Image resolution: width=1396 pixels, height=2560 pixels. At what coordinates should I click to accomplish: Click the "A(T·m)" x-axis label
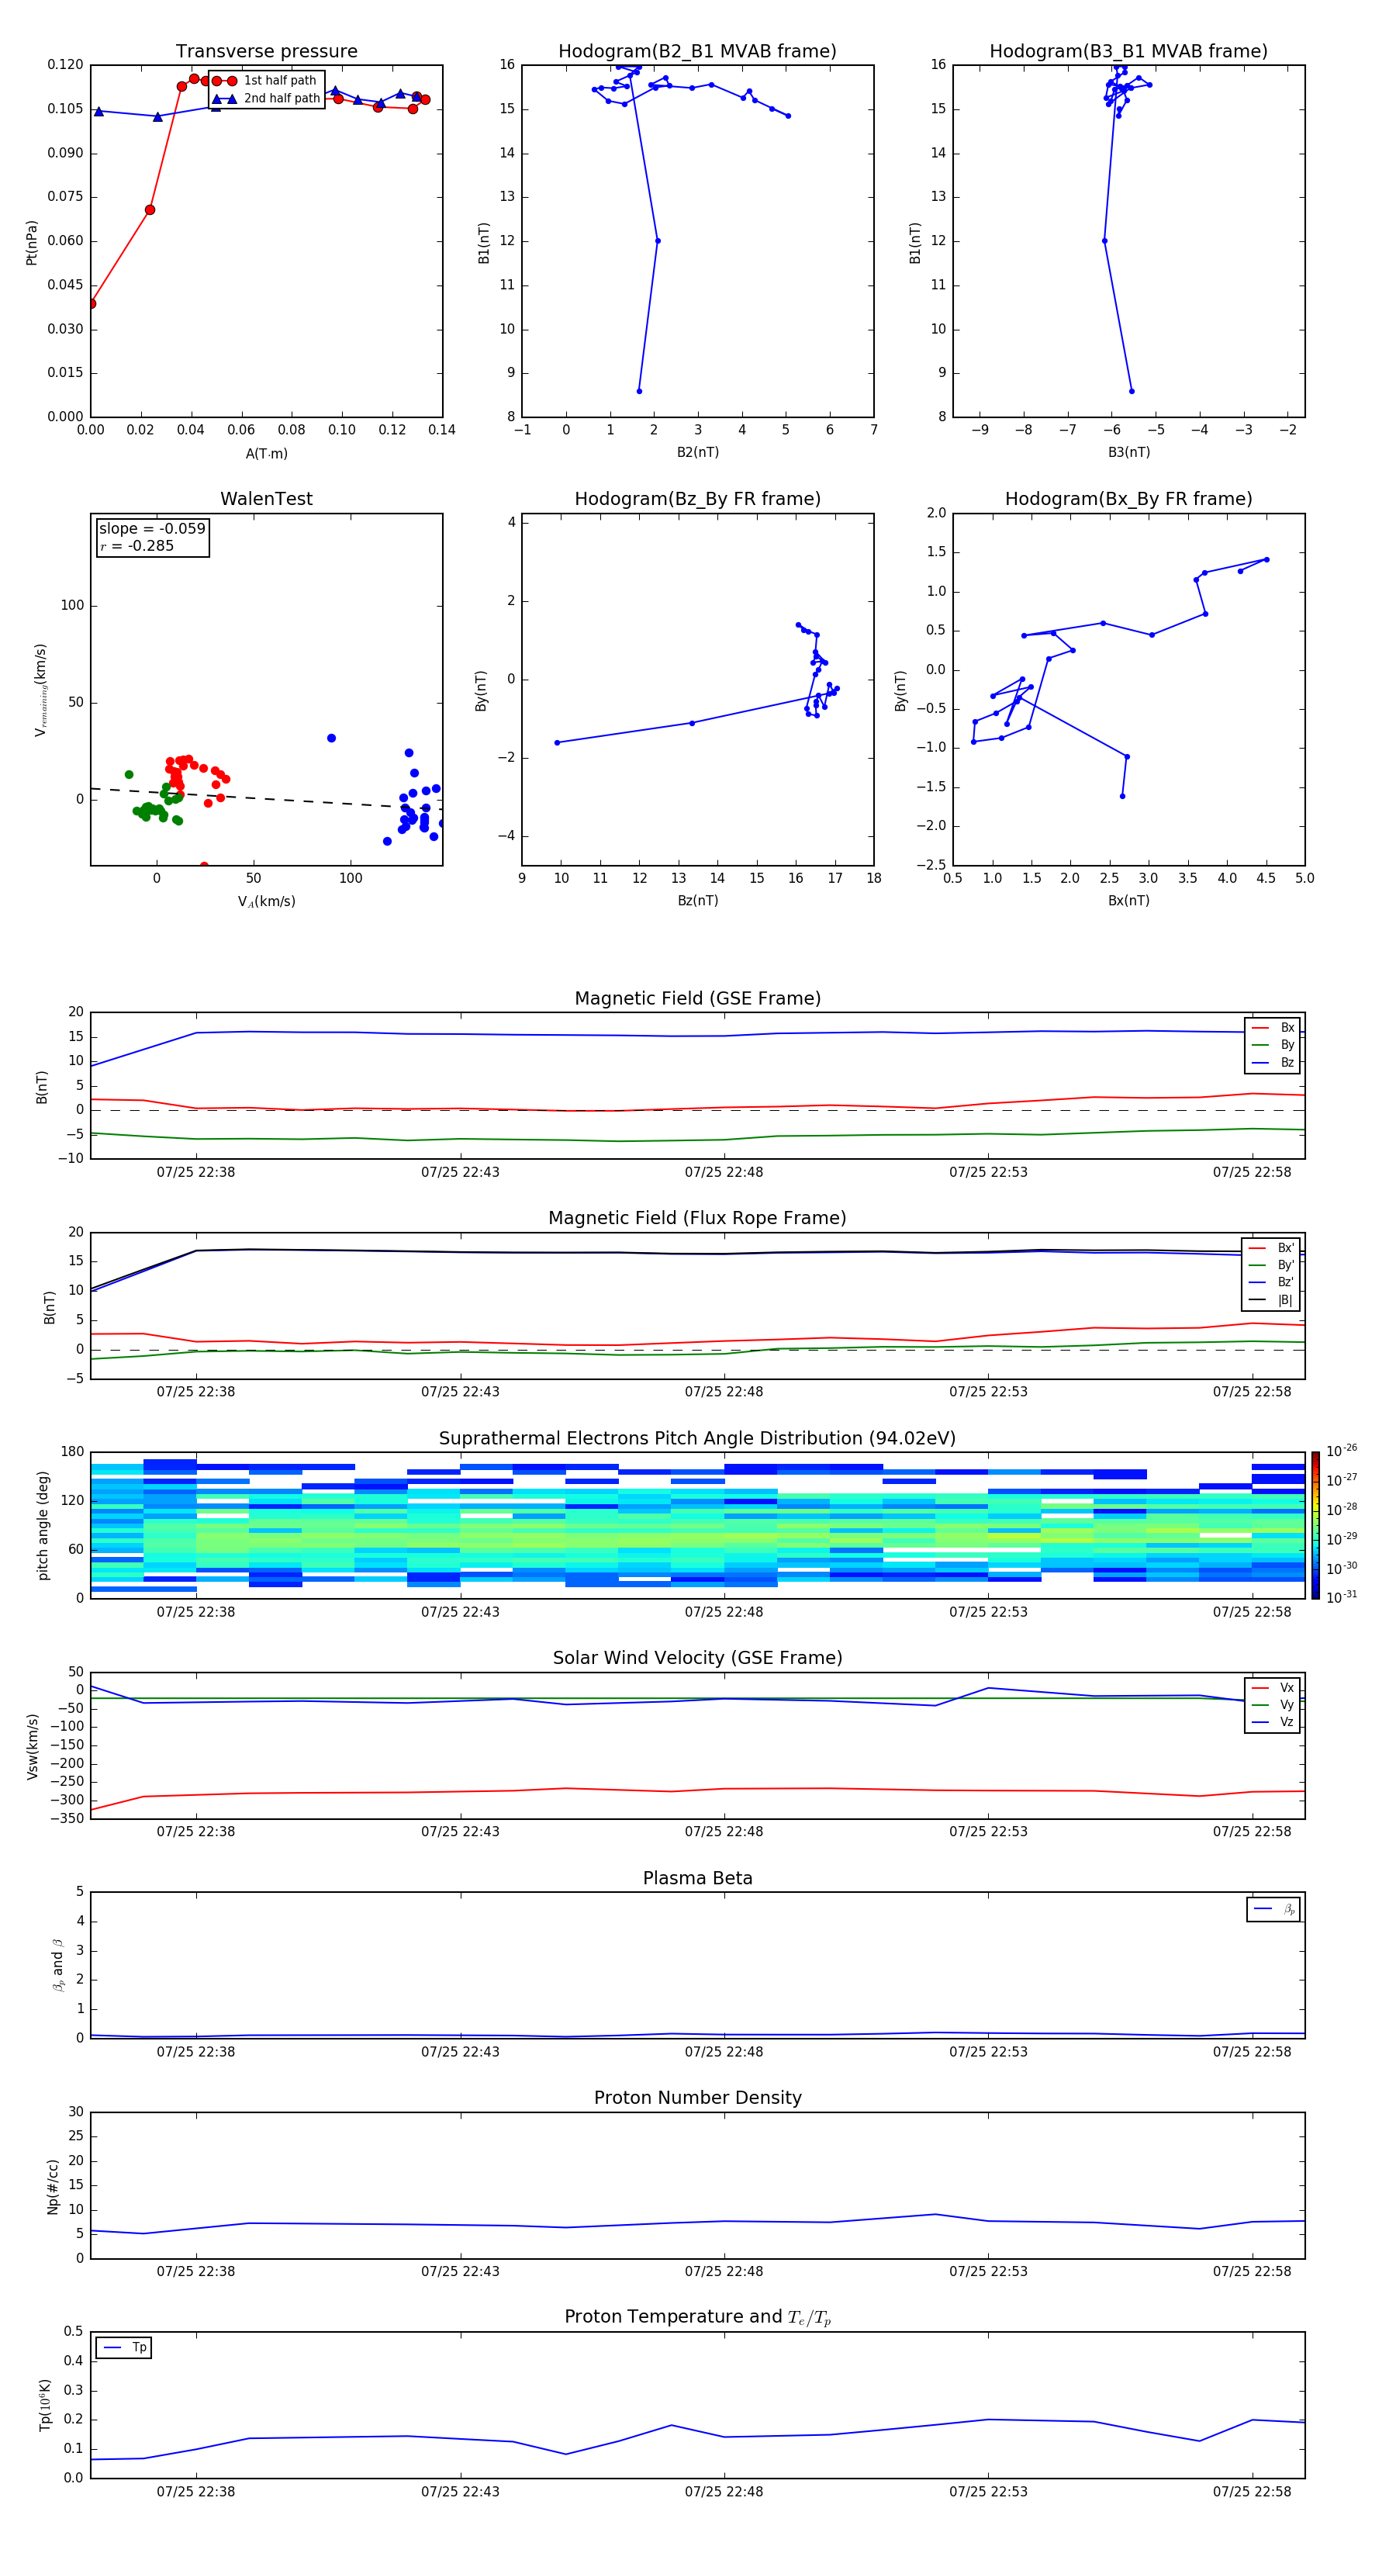[266, 453]
